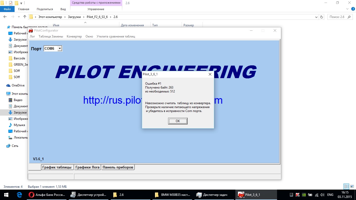Click OK in the Pilot_3_6_1 error dialog
This screenshot has width=356, height=200.
pyautogui.click(x=178, y=121)
